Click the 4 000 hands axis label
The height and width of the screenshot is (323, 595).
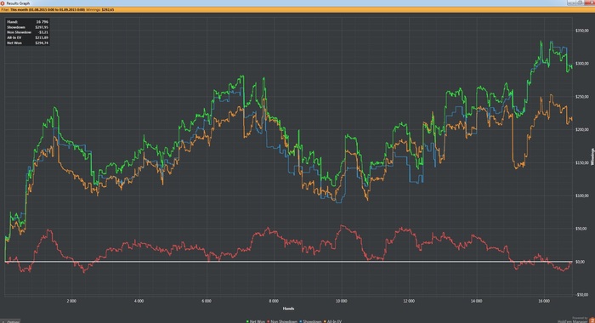pos(139,301)
